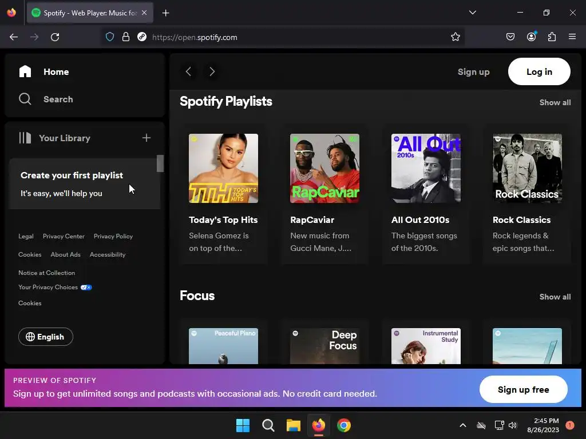Save the page to Pocket

click(x=510, y=37)
